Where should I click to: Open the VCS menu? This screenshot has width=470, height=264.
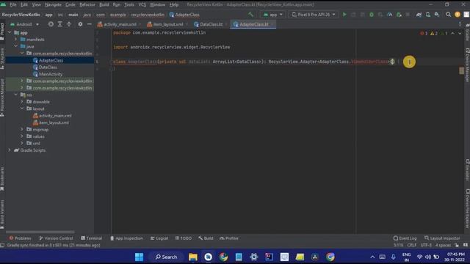click(x=142, y=4)
